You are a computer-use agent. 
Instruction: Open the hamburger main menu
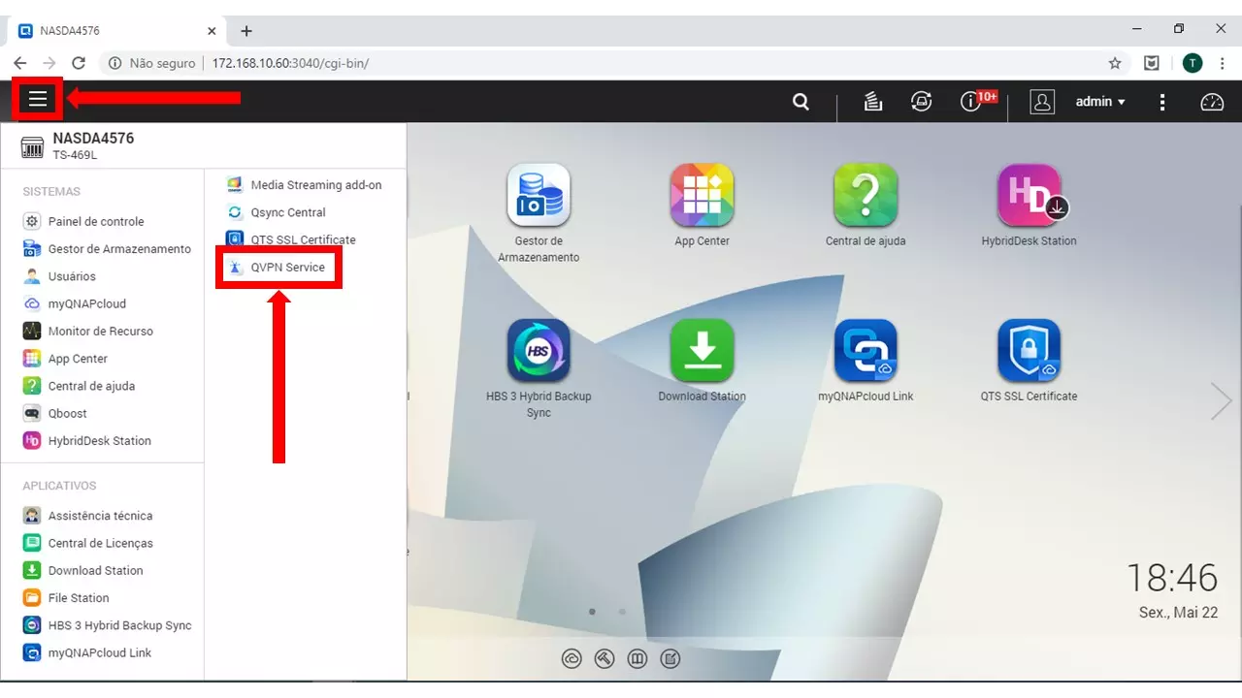click(x=38, y=99)
